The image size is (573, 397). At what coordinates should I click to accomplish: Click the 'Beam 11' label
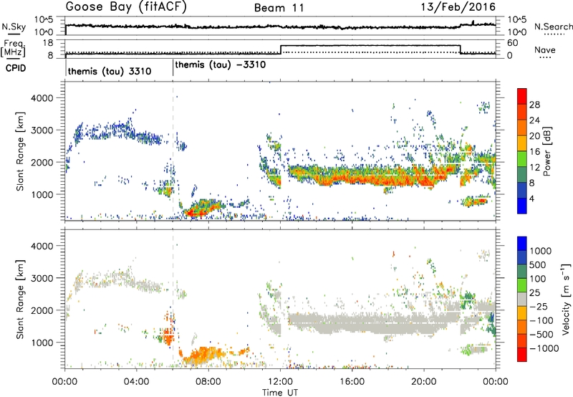279,8
